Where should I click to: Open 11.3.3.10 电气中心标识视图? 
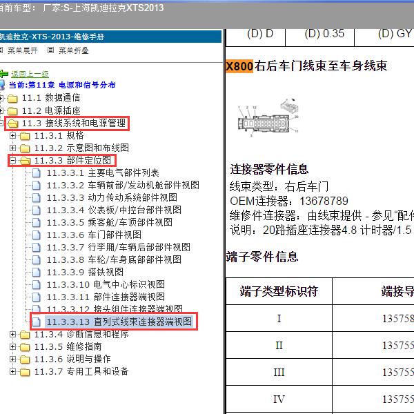[x=106, y=284]
